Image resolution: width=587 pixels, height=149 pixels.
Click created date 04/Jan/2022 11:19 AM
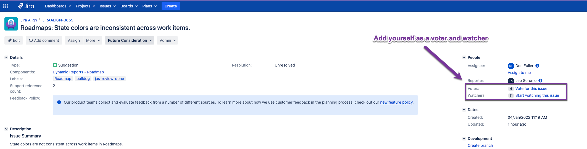527,117
